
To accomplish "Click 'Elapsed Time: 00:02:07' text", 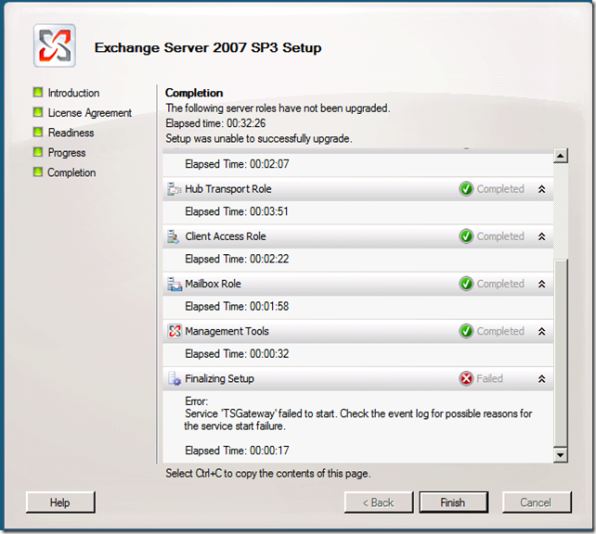I will (237, 164).
